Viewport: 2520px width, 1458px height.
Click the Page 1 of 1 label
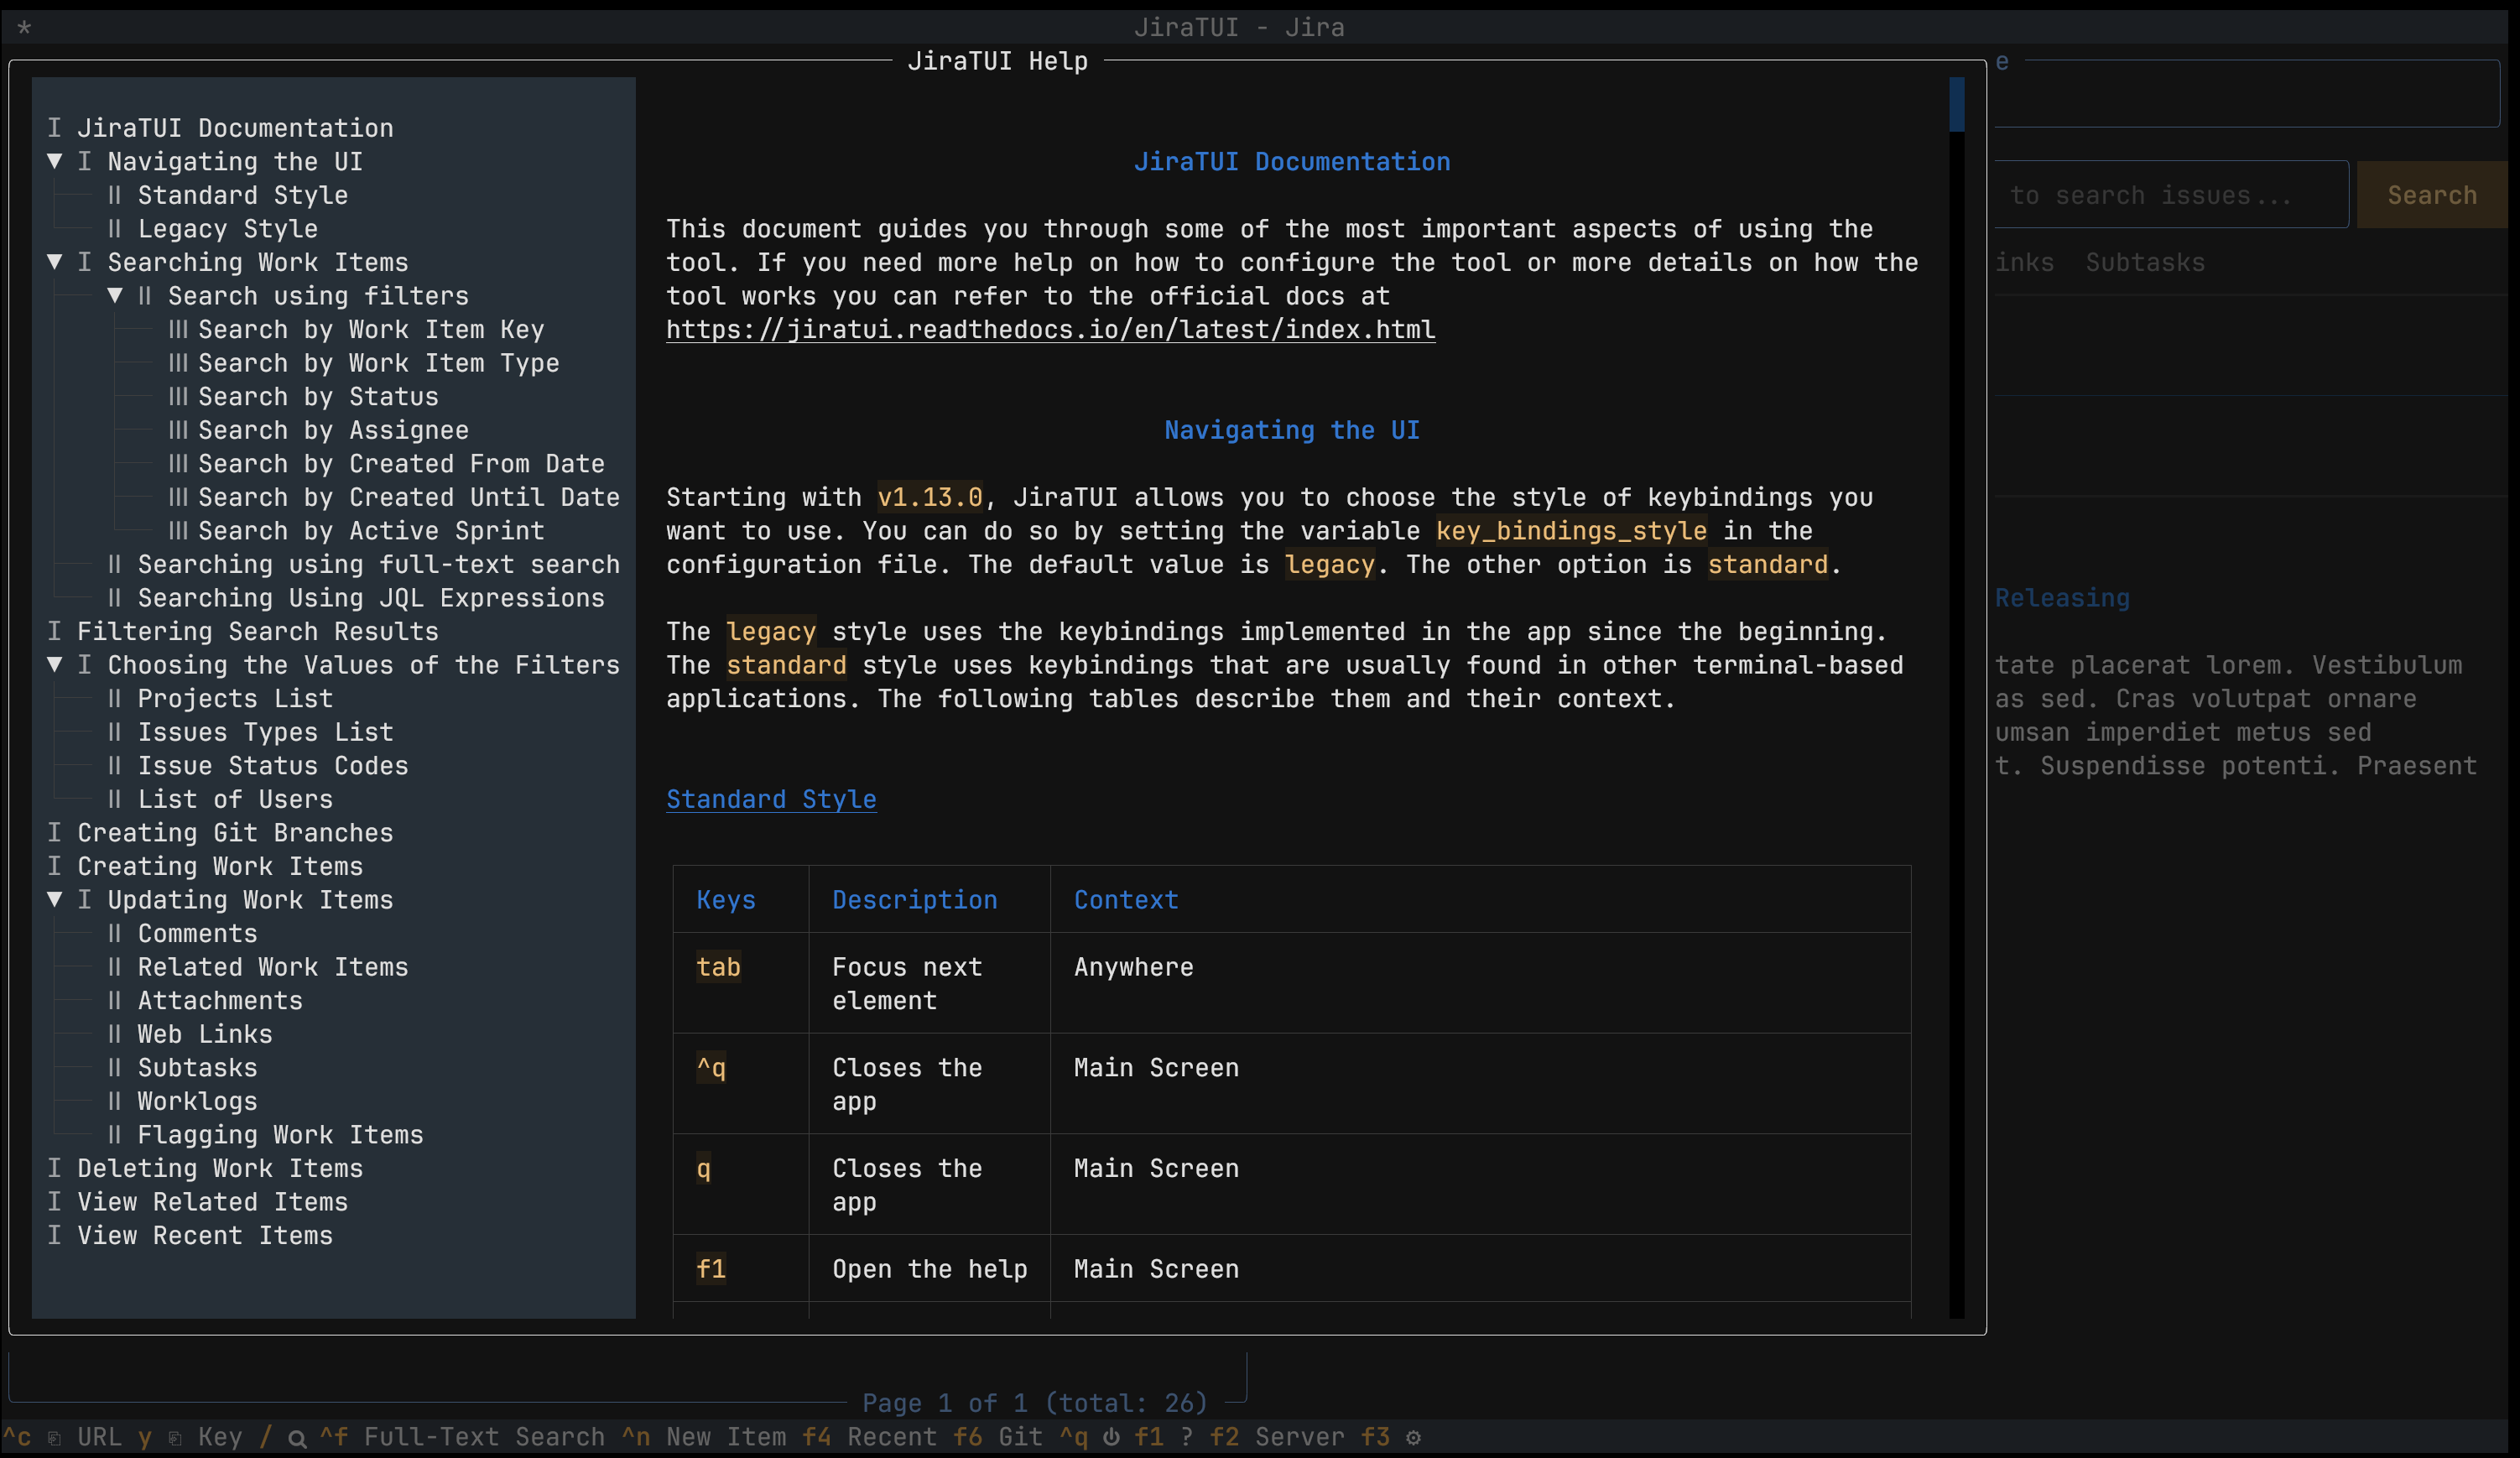[x=1035, y=1403]
